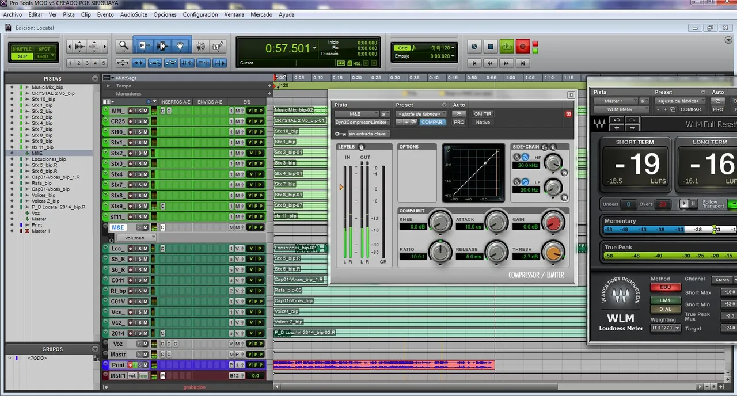Open the volumen view selector on M&E
737x396 pixels.
pyautogui.click(x=136, y=237)
